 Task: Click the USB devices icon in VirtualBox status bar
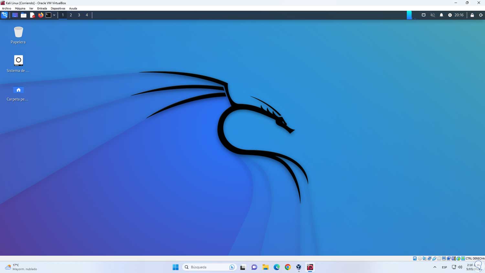tap(434, 258)
